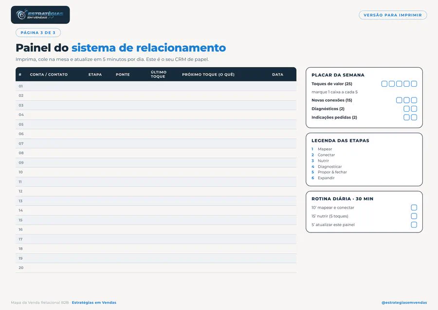Click the LEGENDA DAS ETAPAS heading
This screenshot has width=438, height=310.
[x=340, y=140]
